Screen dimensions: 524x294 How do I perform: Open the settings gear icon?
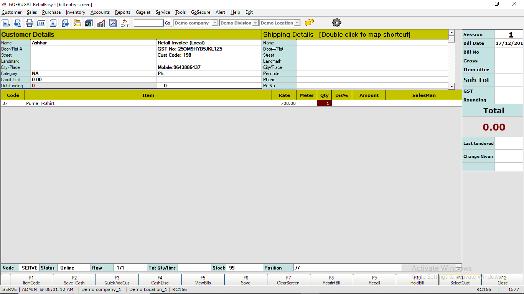(x=337, y=23)
